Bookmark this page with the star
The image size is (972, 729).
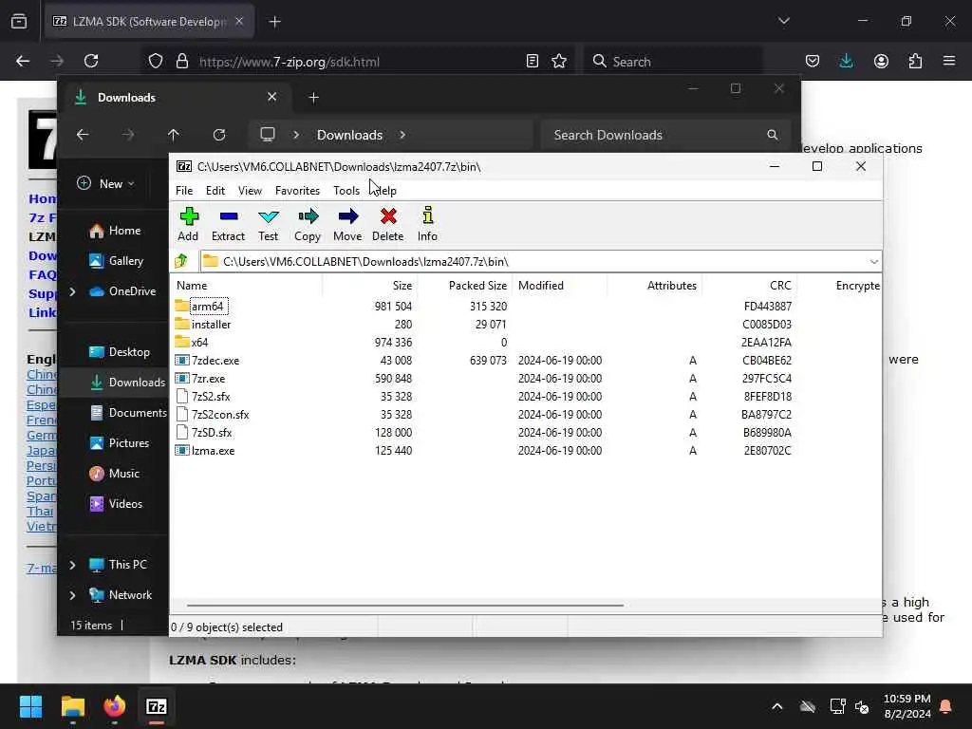[x=559, y=61]
